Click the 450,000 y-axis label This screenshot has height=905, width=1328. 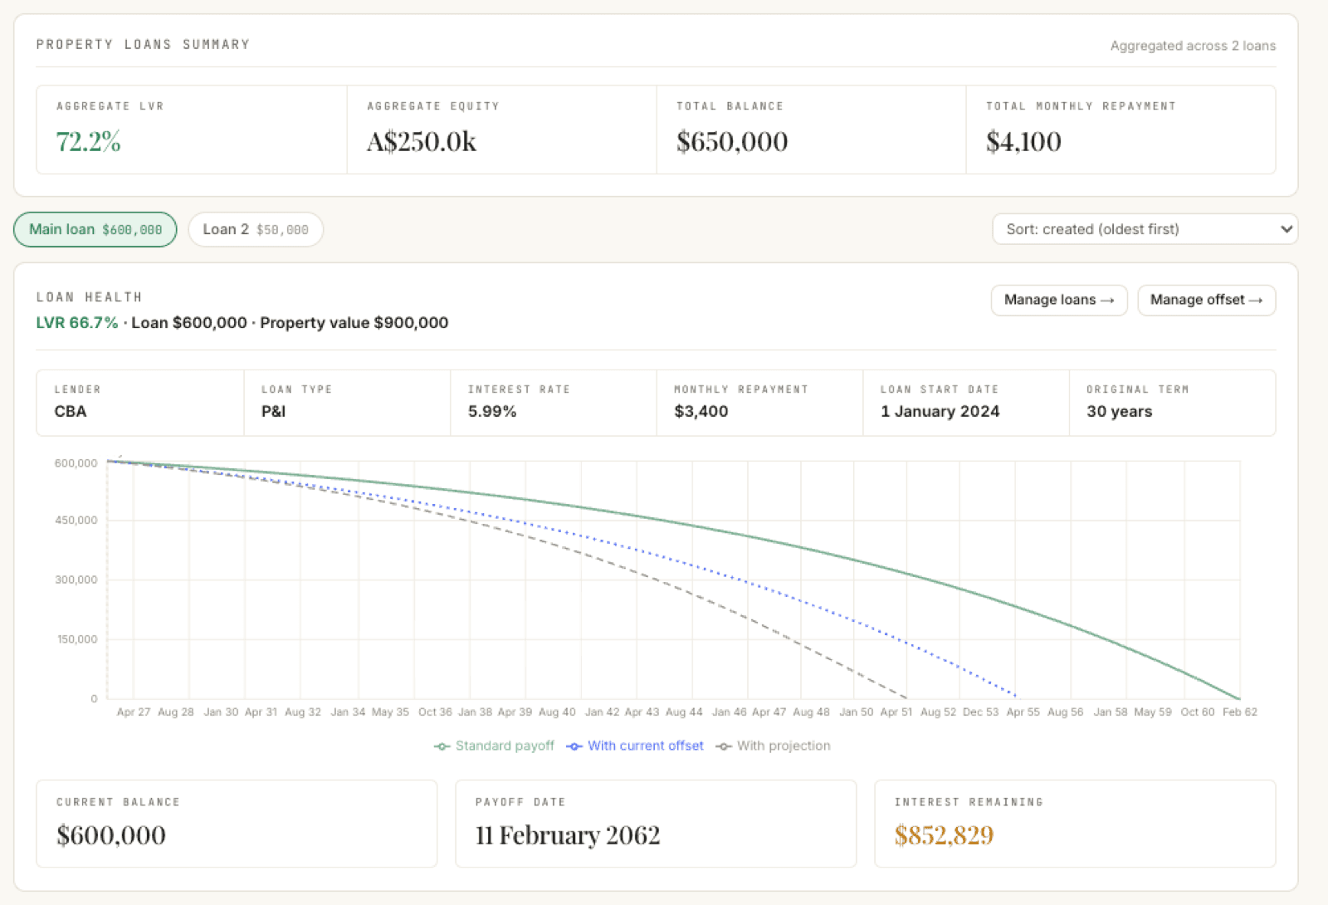[76, 520]
